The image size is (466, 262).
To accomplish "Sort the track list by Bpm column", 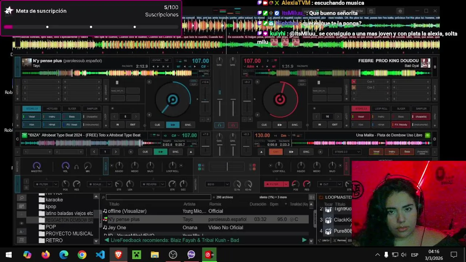I will pos(274,204).
